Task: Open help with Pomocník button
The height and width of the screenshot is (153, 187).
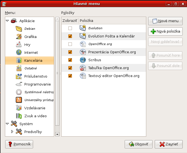Action: point(19,144)
